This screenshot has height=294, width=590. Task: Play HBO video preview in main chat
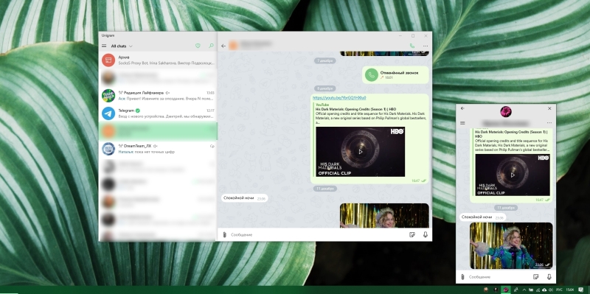[361, 152]
